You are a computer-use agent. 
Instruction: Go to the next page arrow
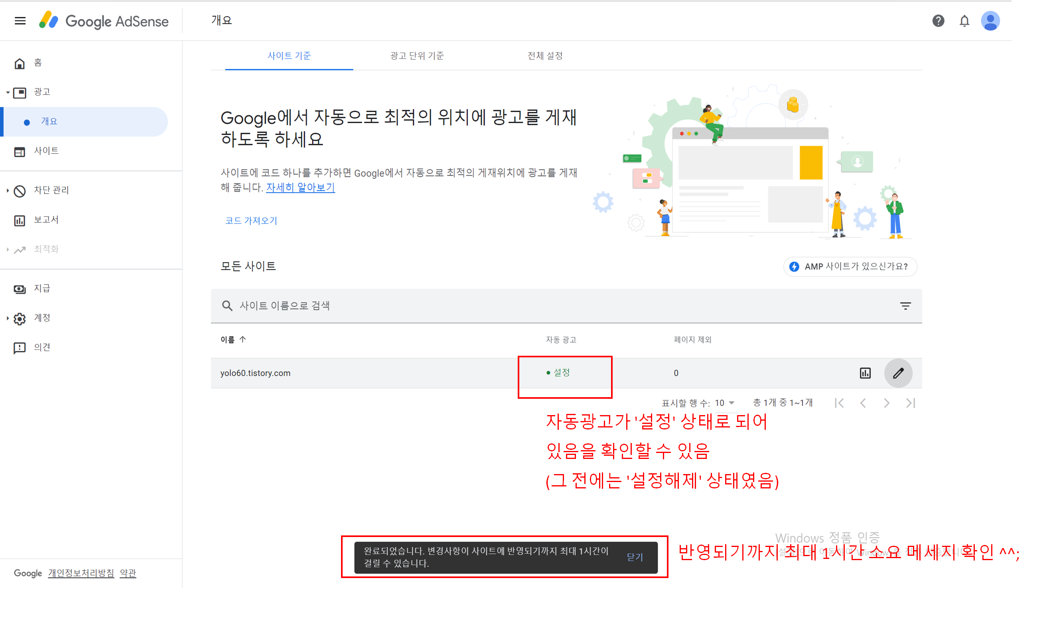886,403
